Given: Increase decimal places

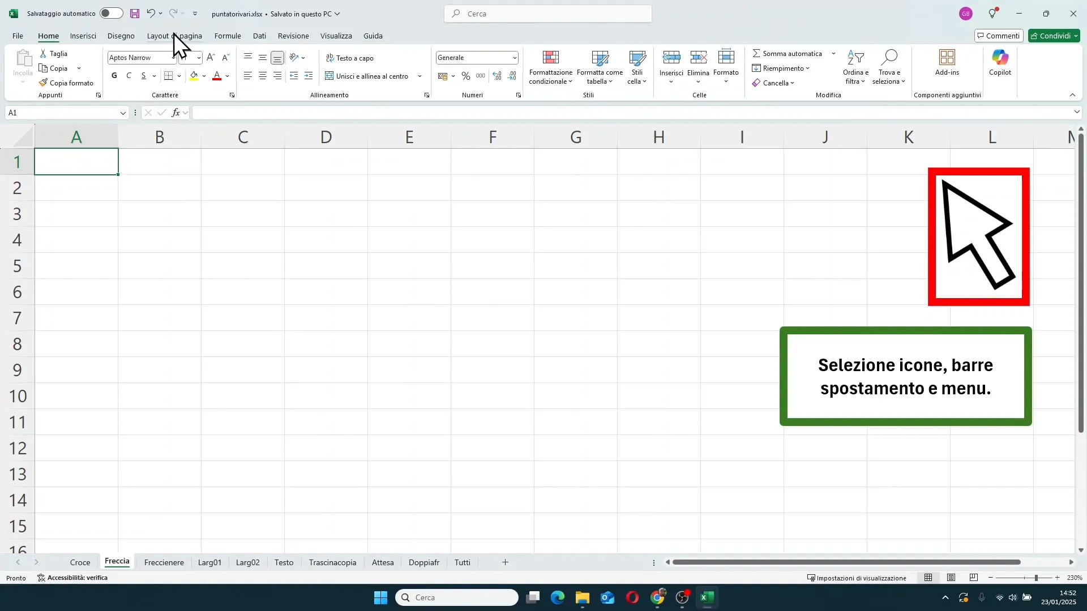Looking at the screenshot, I should click(497, 76).
